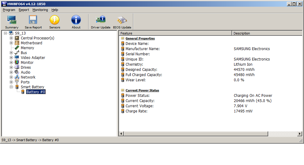Click the Battery #0 icon
Screen dimensions: 304x165
point(23,92)
